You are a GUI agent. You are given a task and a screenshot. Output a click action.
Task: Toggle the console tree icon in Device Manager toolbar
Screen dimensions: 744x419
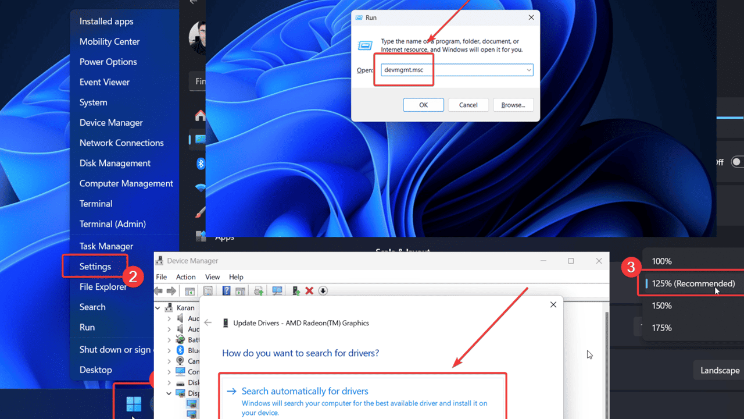[189, 291]
